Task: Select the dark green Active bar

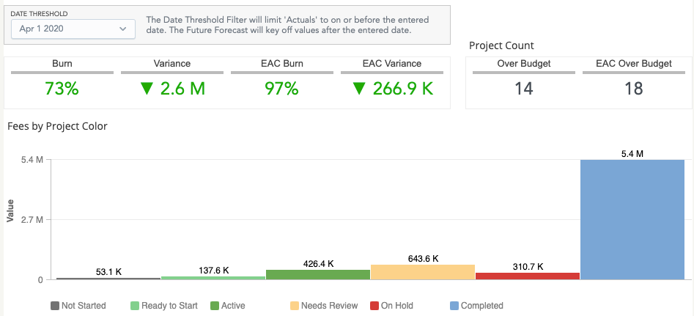Action: coord(318,274)
